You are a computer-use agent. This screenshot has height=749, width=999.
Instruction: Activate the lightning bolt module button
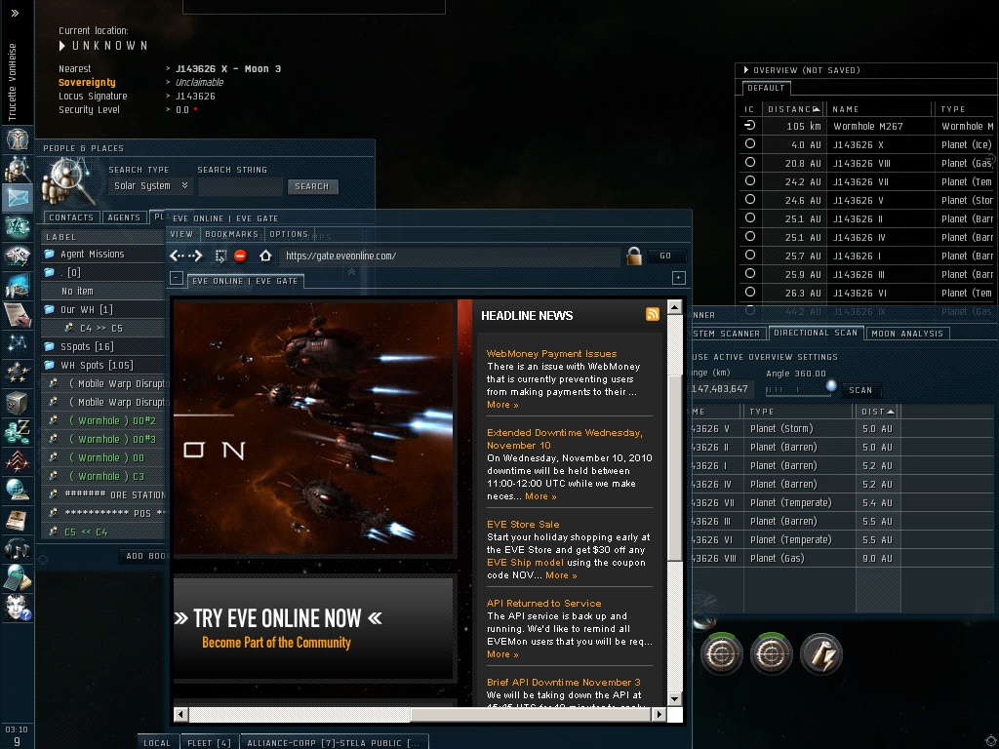(821, 653)
